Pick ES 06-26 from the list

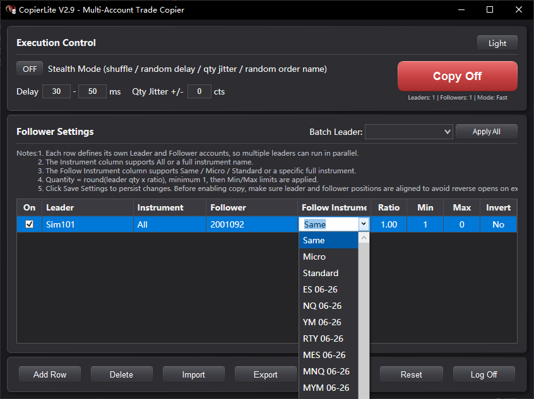320,289
